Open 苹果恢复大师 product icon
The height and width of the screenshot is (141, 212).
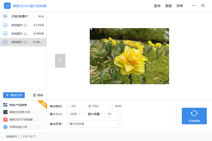pyautogui.click(x=5, y=127)
